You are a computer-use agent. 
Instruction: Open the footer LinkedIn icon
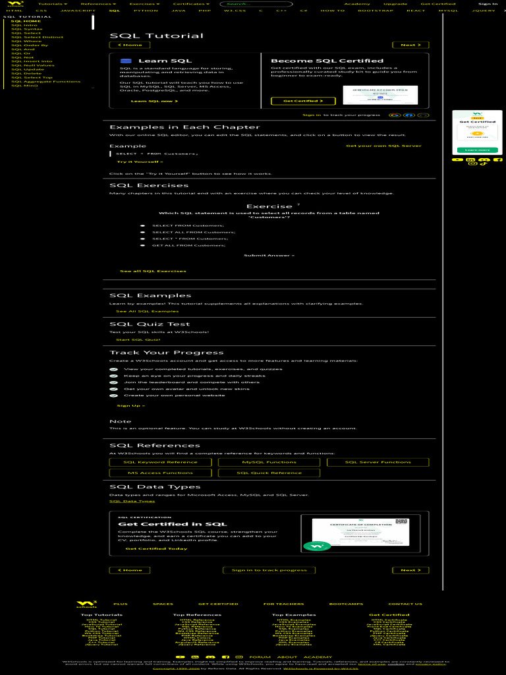pos(195,657)
